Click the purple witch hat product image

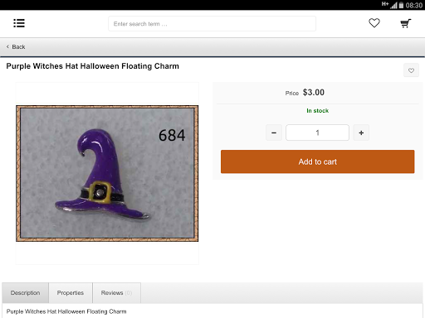pos(107,173)
